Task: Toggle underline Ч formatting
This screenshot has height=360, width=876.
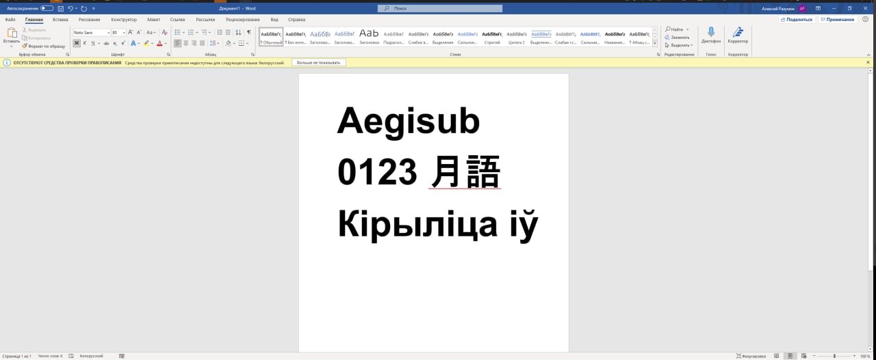Action: 93,43
